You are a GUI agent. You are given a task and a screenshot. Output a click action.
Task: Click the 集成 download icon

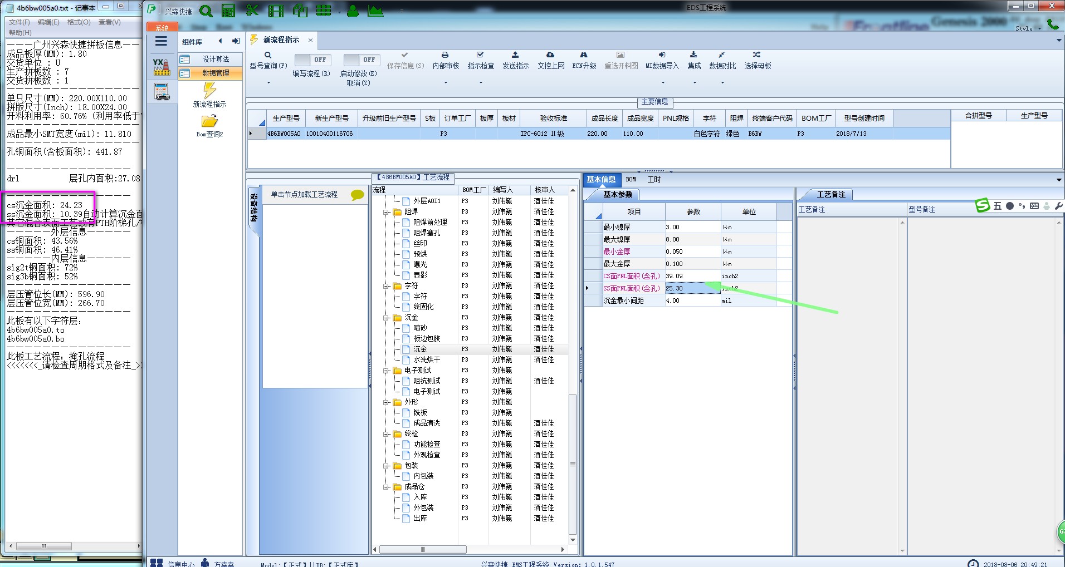693,55
